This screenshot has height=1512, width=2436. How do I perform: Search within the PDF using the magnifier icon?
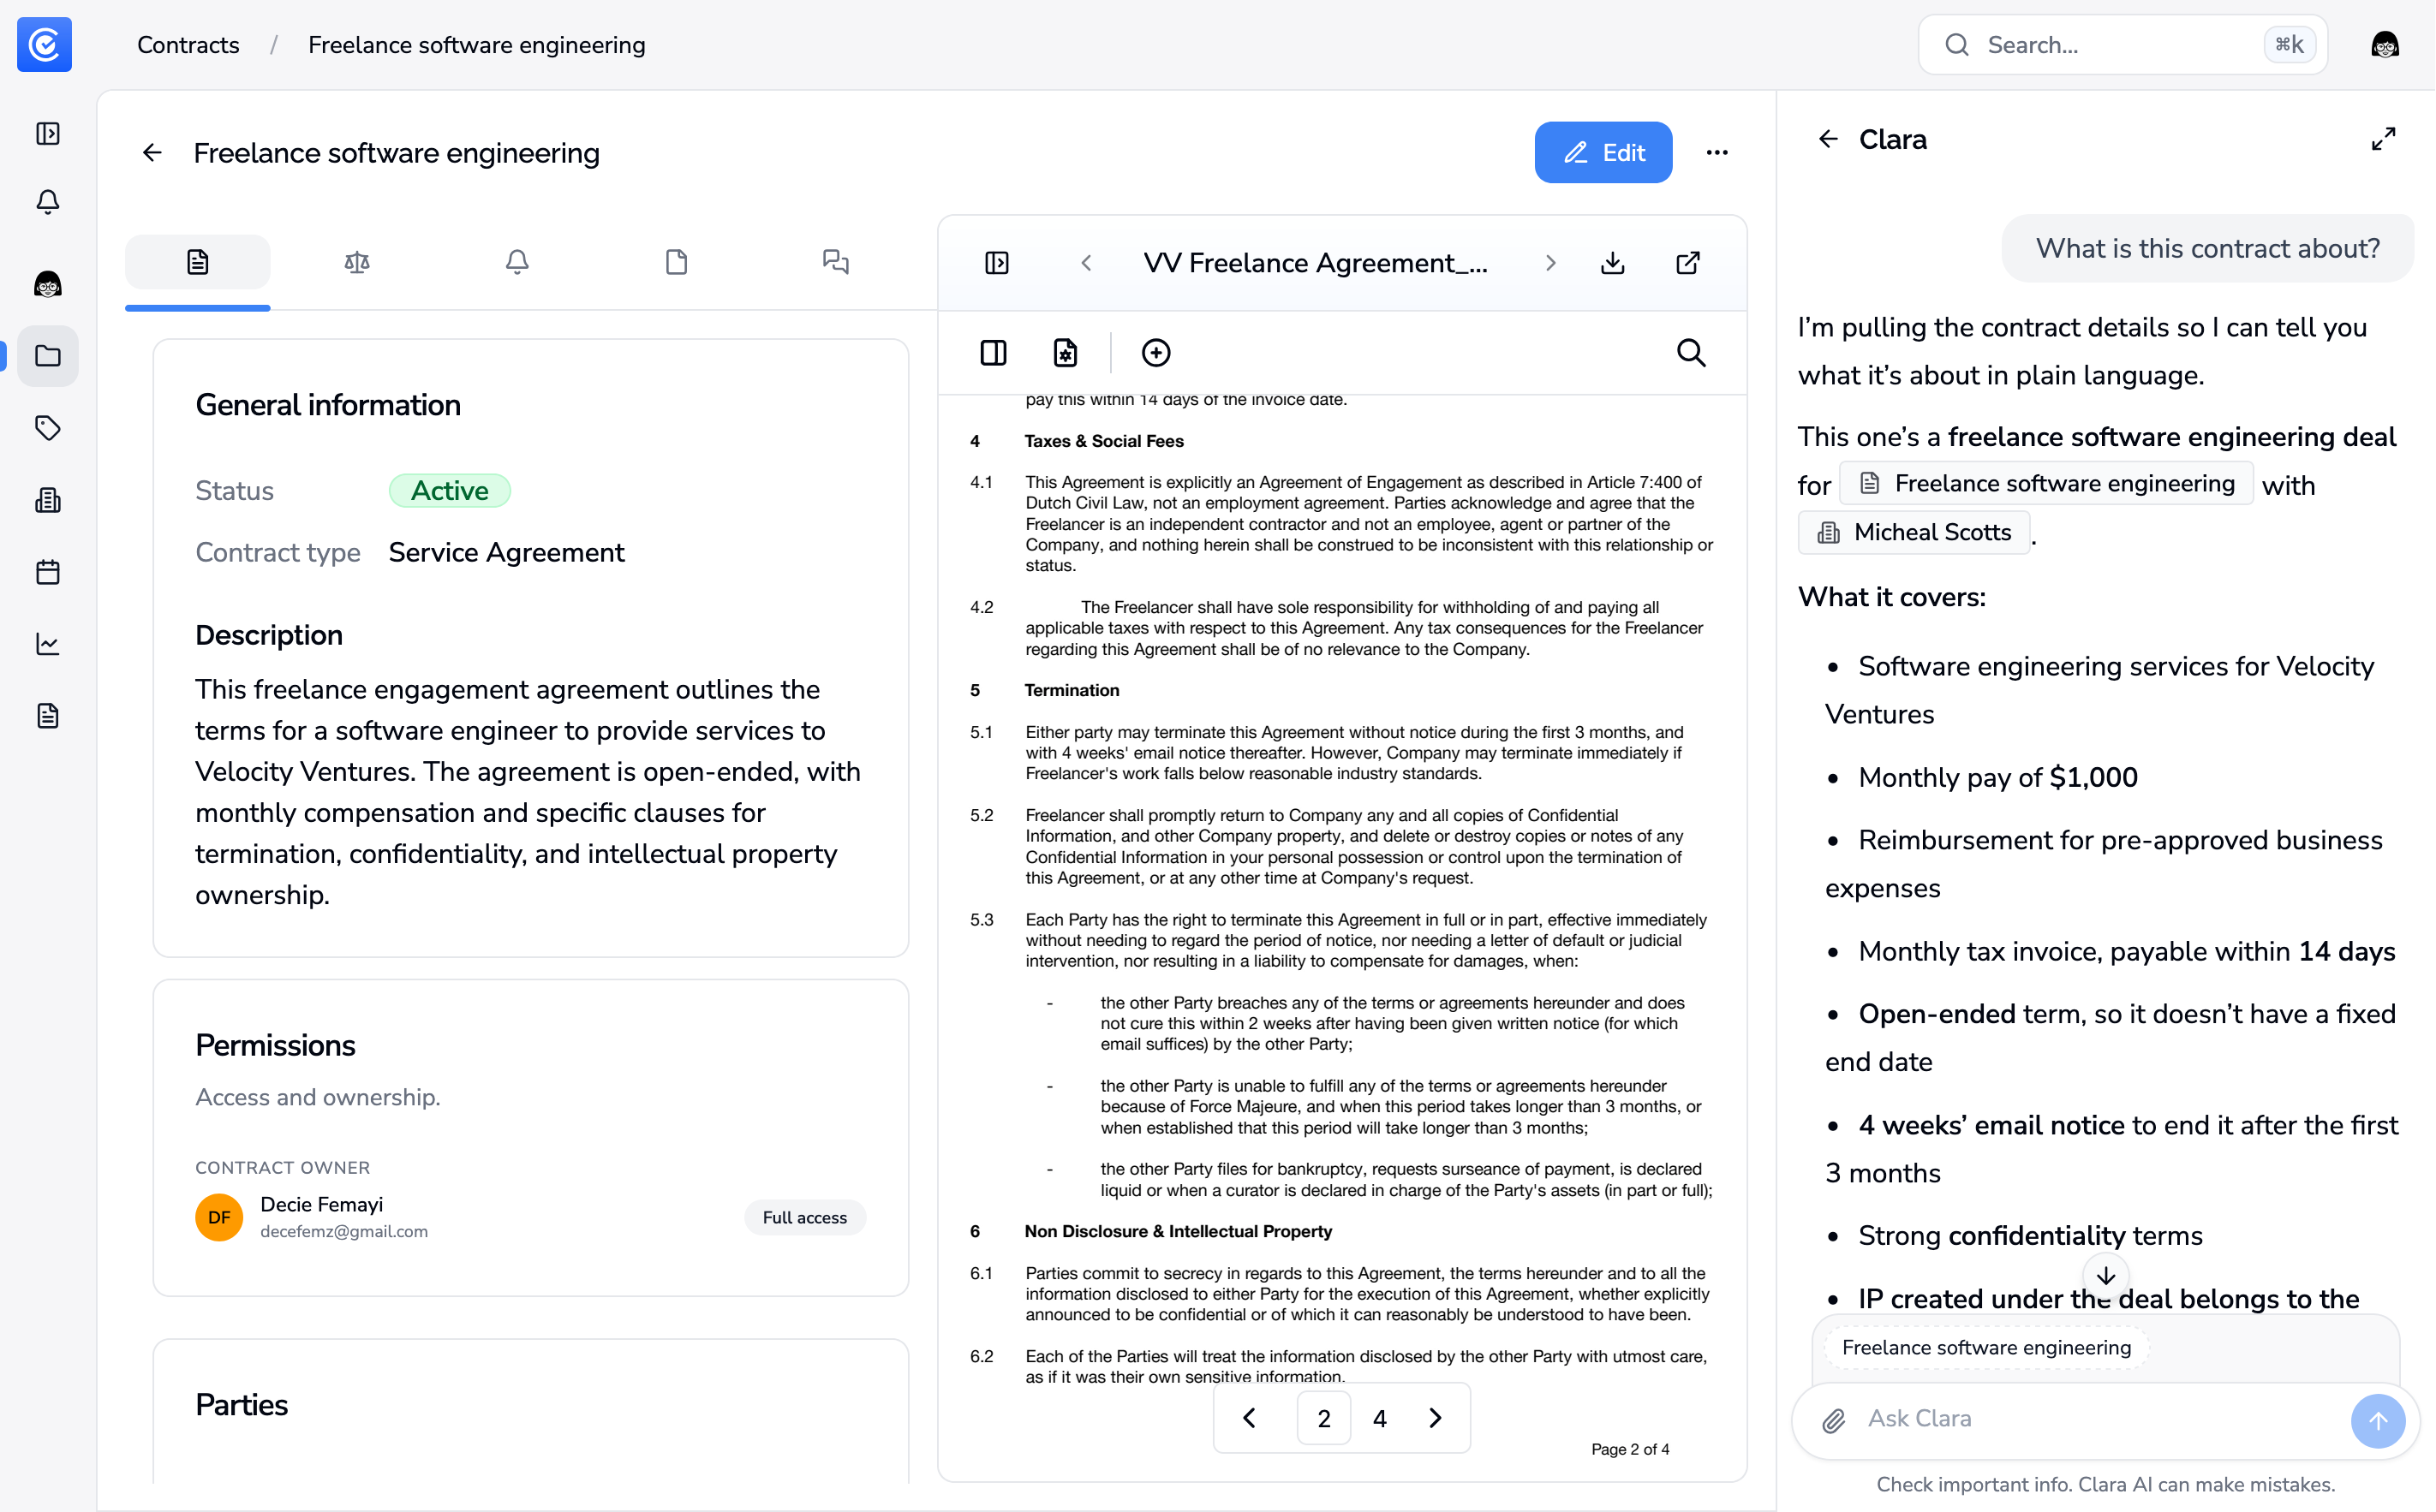(x=1691, y=352)
